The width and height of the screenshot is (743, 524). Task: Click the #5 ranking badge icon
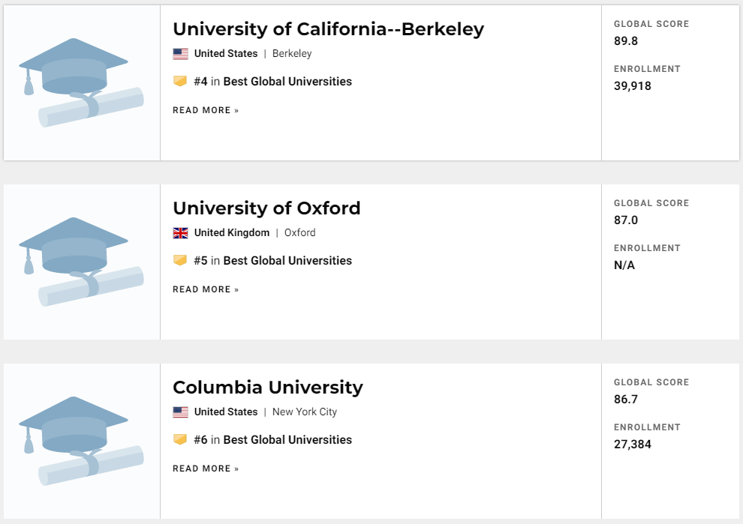coord(180,260)
